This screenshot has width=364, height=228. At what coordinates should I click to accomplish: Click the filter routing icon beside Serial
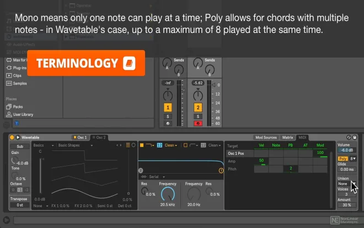[x=144, y=177]
